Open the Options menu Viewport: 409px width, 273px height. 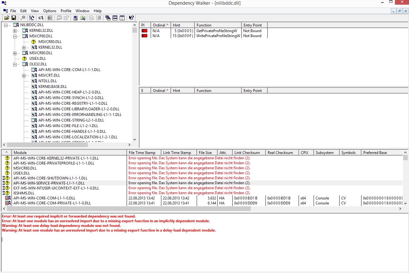click(x=50, y=11)
